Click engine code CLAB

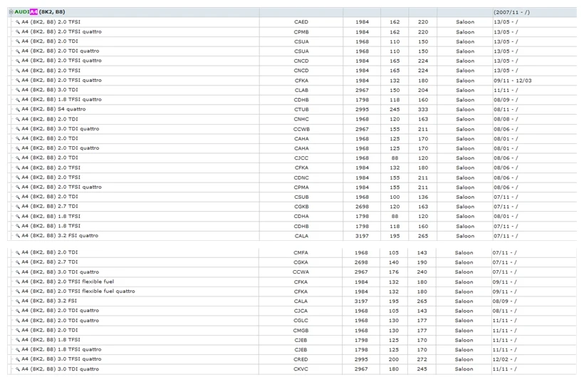click(x=301, y=91)
